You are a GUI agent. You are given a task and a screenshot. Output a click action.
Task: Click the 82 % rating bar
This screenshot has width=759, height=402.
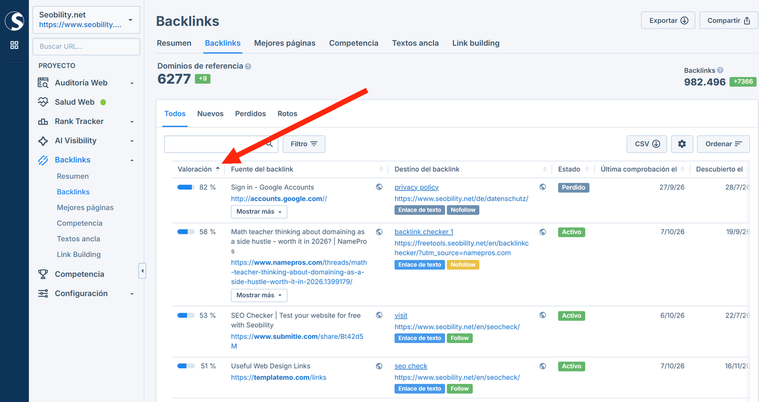coord(186,188)
